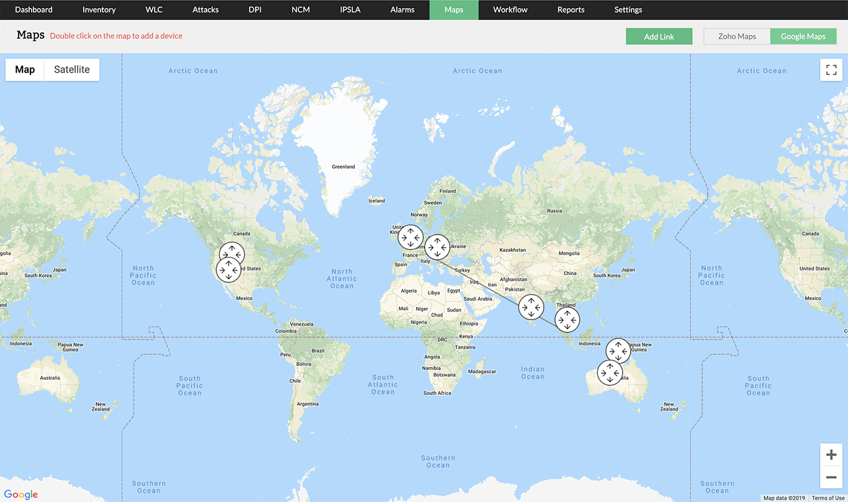Open the Reports tab
This screenshot has height=502, width=848.
click(571, 10)
